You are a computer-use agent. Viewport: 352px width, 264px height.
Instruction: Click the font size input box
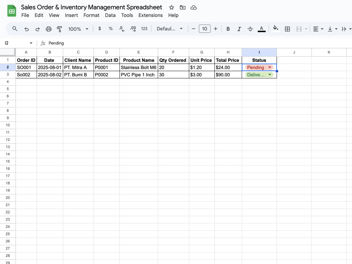click(205, 29)
